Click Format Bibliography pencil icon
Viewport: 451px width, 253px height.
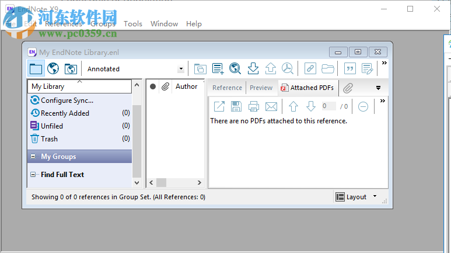(x=368, y=68)
